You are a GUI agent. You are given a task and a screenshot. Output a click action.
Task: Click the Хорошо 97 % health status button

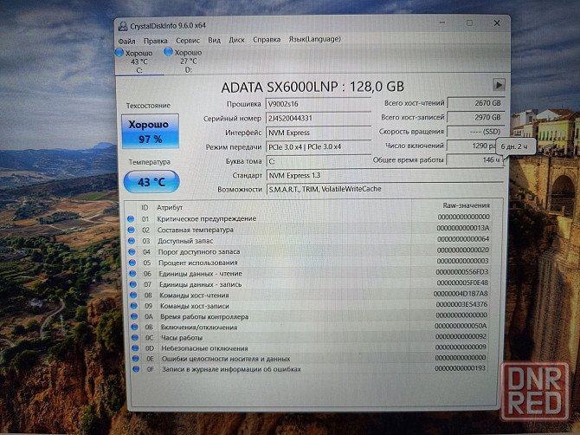(x=150, y=132)
